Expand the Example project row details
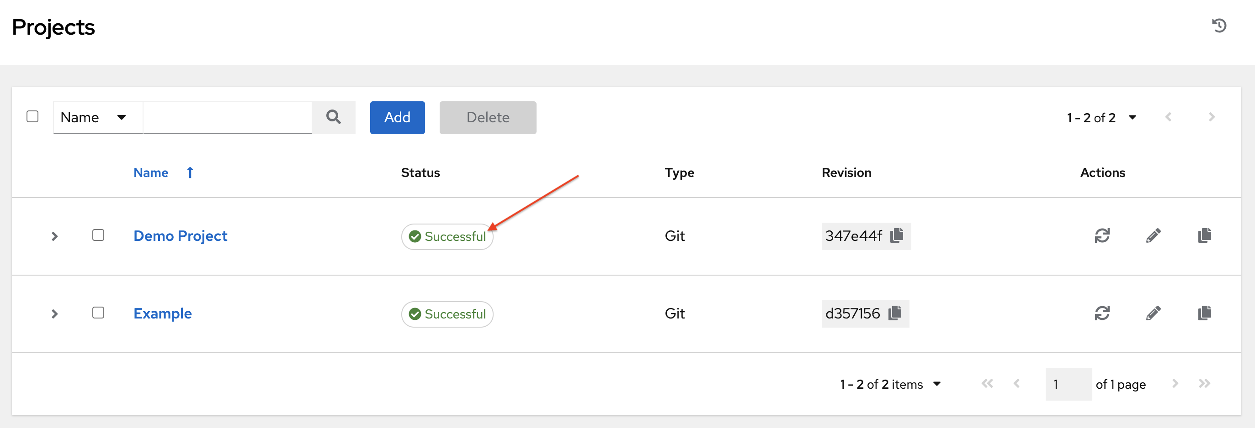The image size is (1255, 428). point(54,314)
